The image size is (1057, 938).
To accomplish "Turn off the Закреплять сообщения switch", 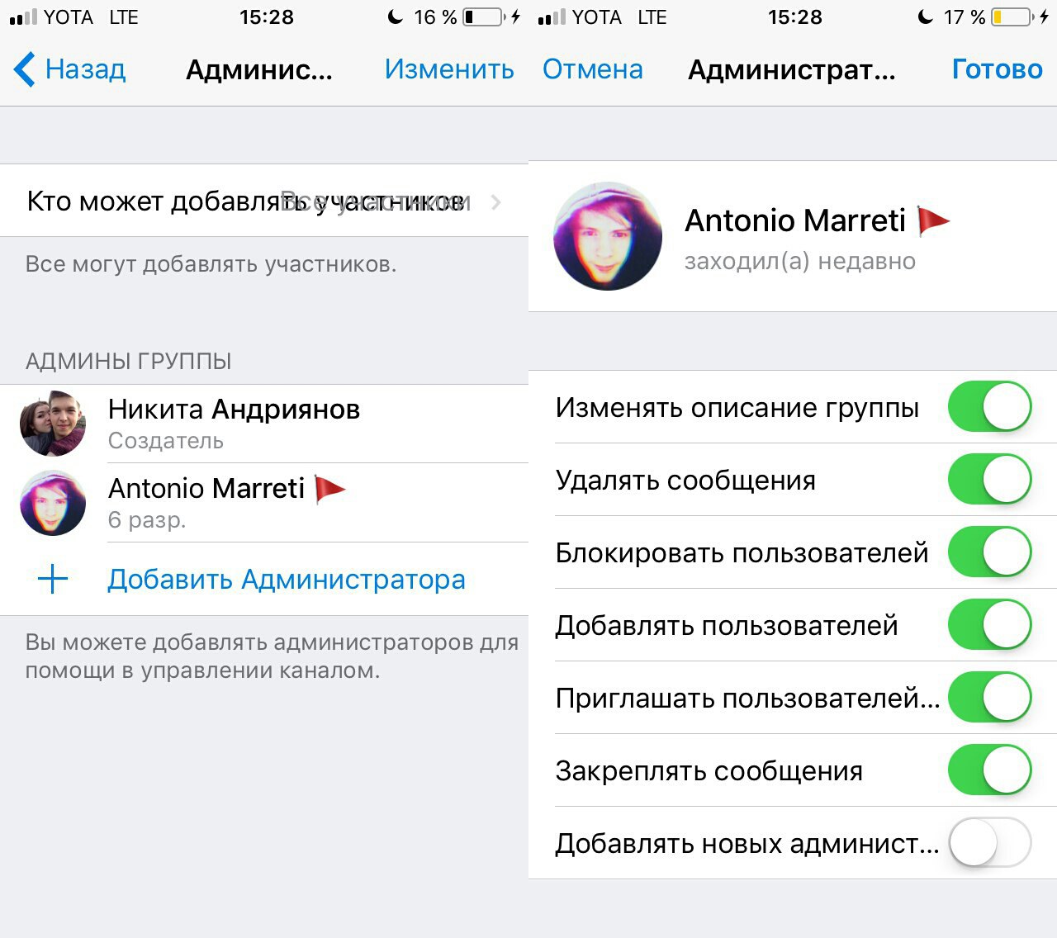I will coord(990,770).
